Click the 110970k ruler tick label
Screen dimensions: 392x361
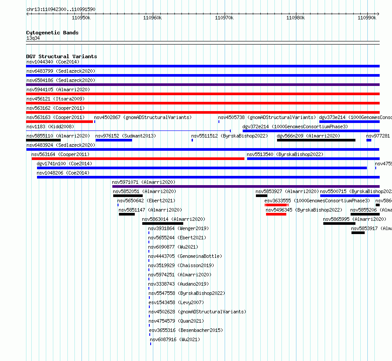click(x=224, y=18)
